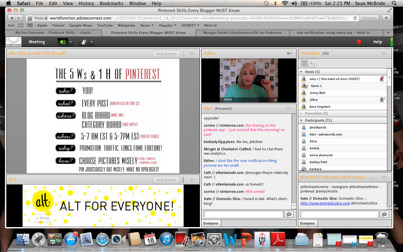Image resolution: width=403 pixels, height=252 pixels.
Task: Open the speaker options dropdown arrow
Action: [x=71, y=42]
